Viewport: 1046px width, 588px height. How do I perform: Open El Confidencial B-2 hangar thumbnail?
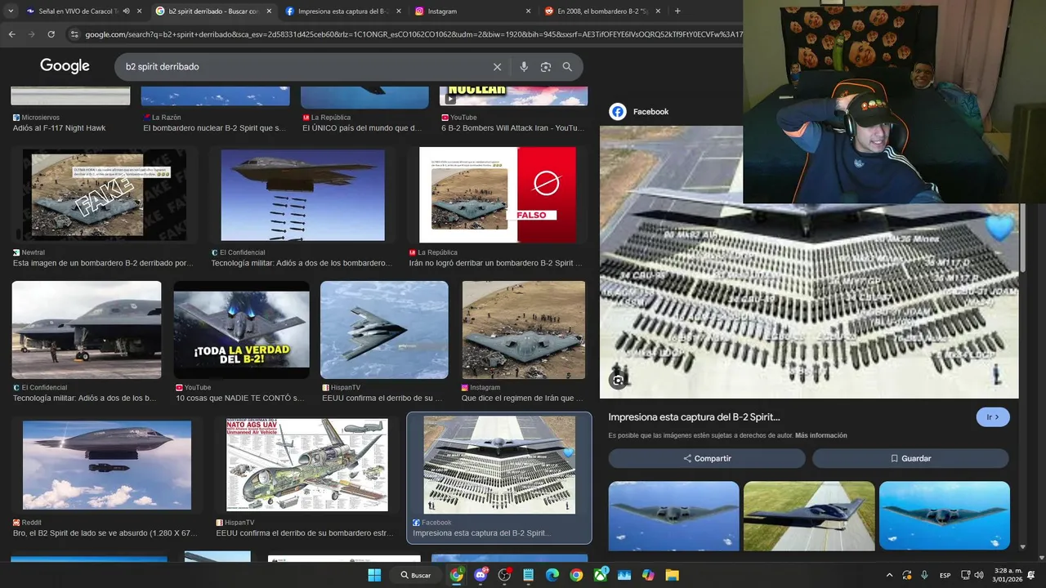87,330
